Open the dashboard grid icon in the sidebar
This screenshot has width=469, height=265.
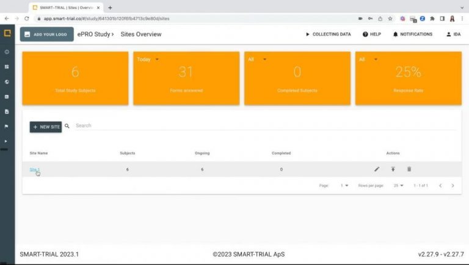coord(7,66)
